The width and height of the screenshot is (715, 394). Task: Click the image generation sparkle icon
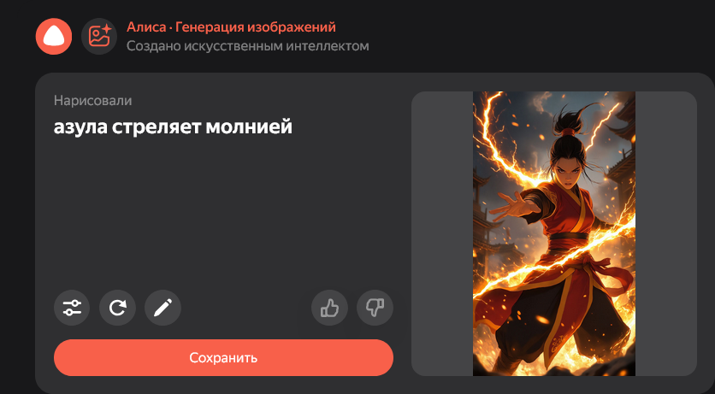(x=99, y=37)
